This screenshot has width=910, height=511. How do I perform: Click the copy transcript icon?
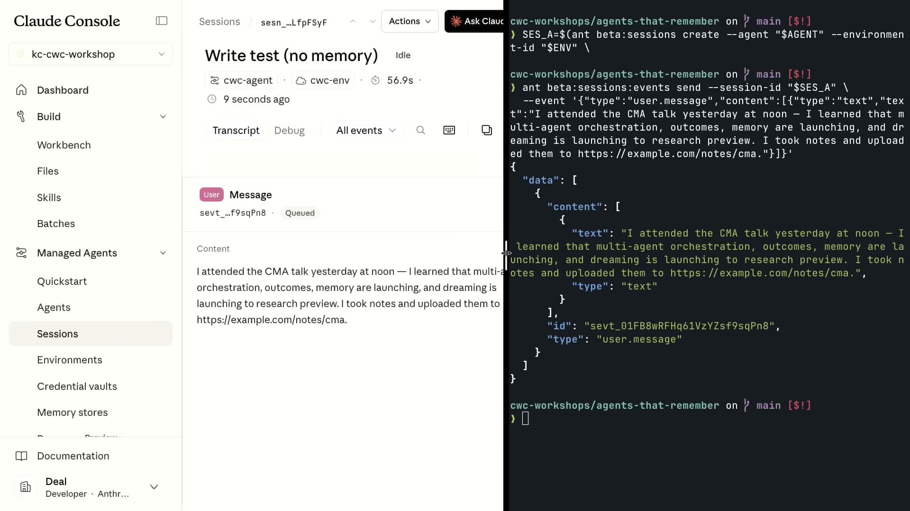point(487,130)
